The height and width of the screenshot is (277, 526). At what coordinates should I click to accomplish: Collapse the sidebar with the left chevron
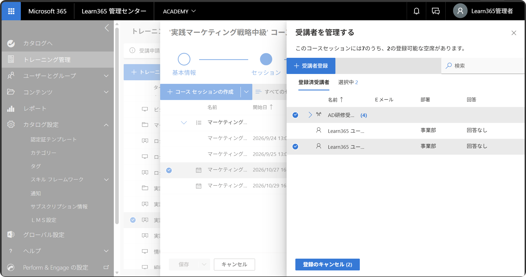[107, 28]
